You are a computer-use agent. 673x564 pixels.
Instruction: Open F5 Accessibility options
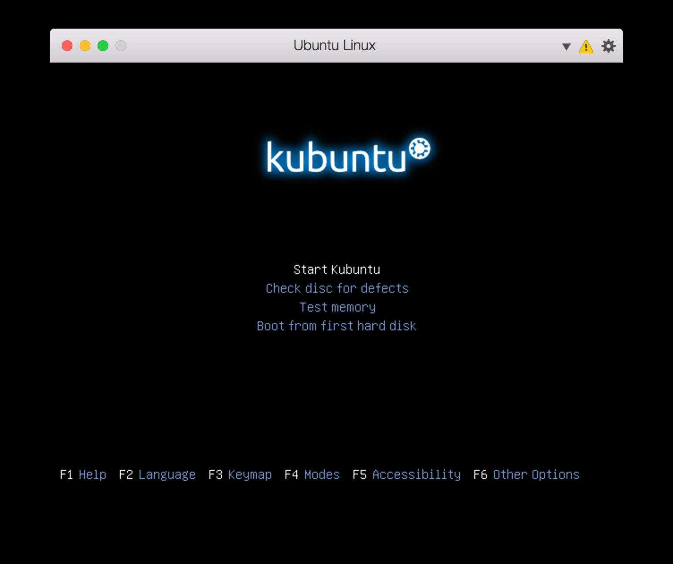coord(407,475)
